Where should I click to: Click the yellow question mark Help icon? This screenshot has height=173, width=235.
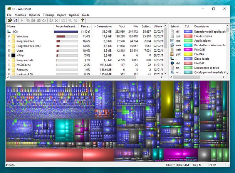(x=82, y=20)
